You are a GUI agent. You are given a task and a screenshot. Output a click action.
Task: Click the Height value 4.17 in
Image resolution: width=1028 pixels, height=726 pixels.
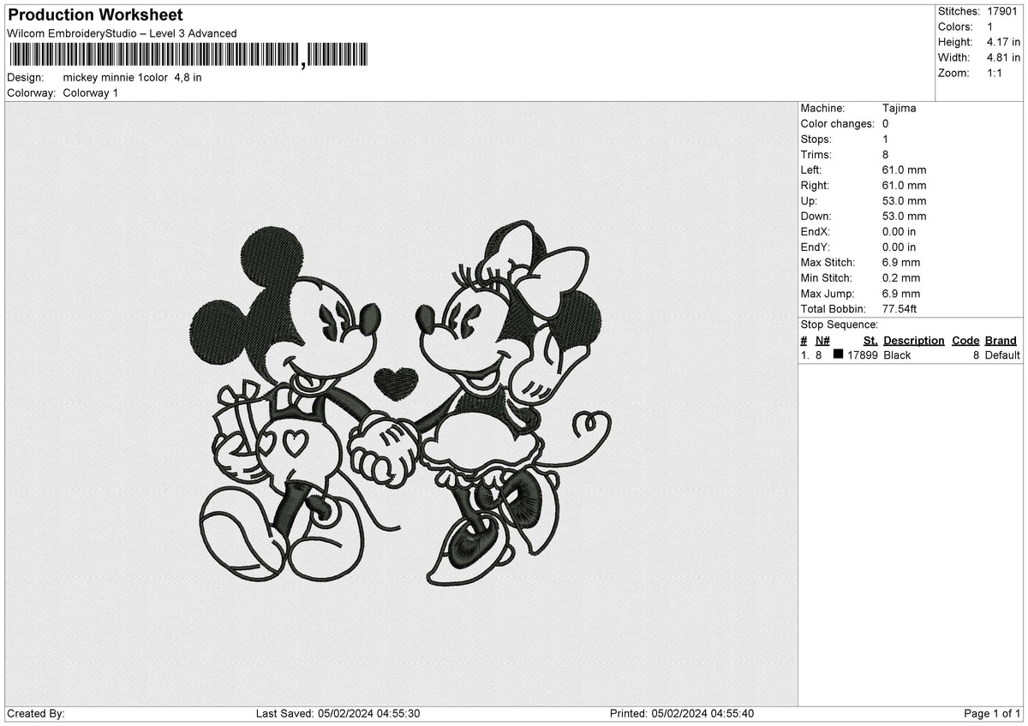tap(1003, 42)
